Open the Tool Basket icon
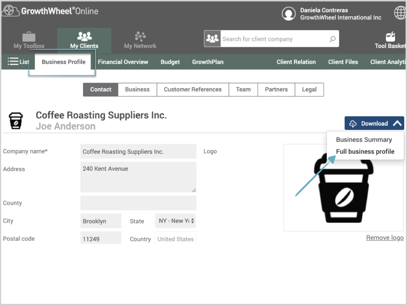Viewport: 407px width, 305px height. click(x=391, y=37)
